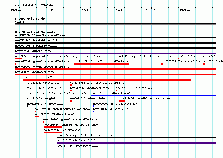Click the 137940k ruler tick label

click(x=50, y=10)
